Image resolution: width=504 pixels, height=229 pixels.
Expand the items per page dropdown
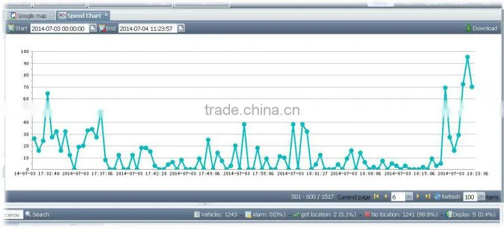point(481,196)
